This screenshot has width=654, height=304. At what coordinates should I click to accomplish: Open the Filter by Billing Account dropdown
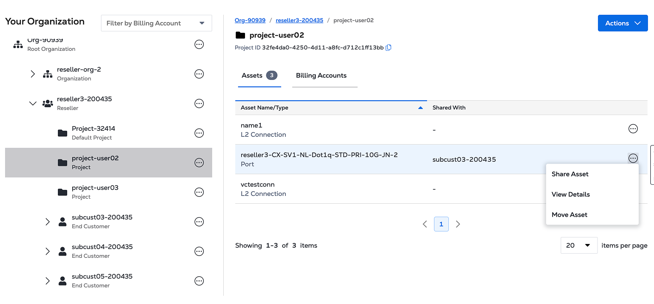coord(156,23)
